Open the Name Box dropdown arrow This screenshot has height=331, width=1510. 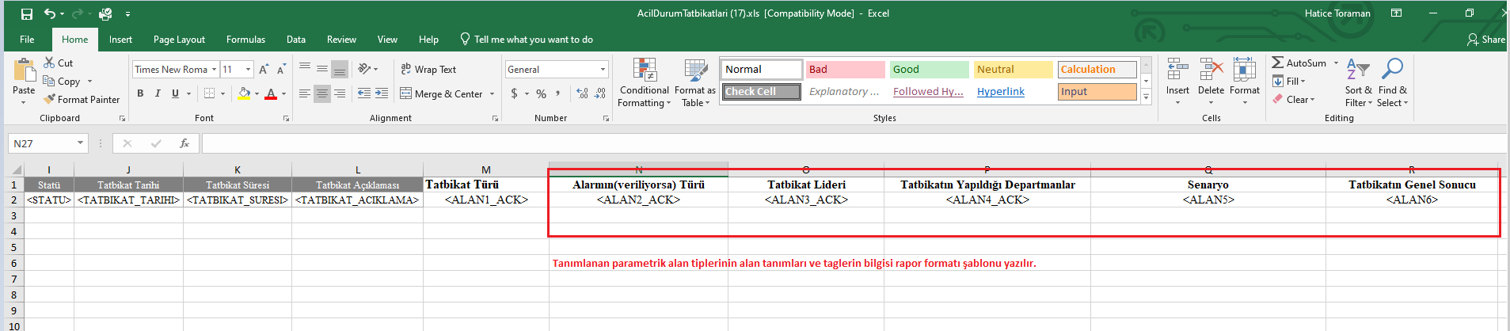tap(80, 143)
